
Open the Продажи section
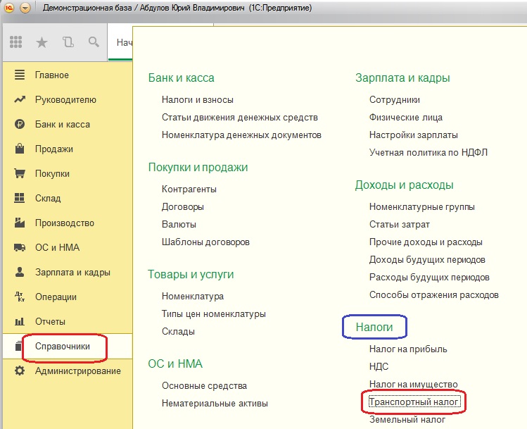(54, 149)
